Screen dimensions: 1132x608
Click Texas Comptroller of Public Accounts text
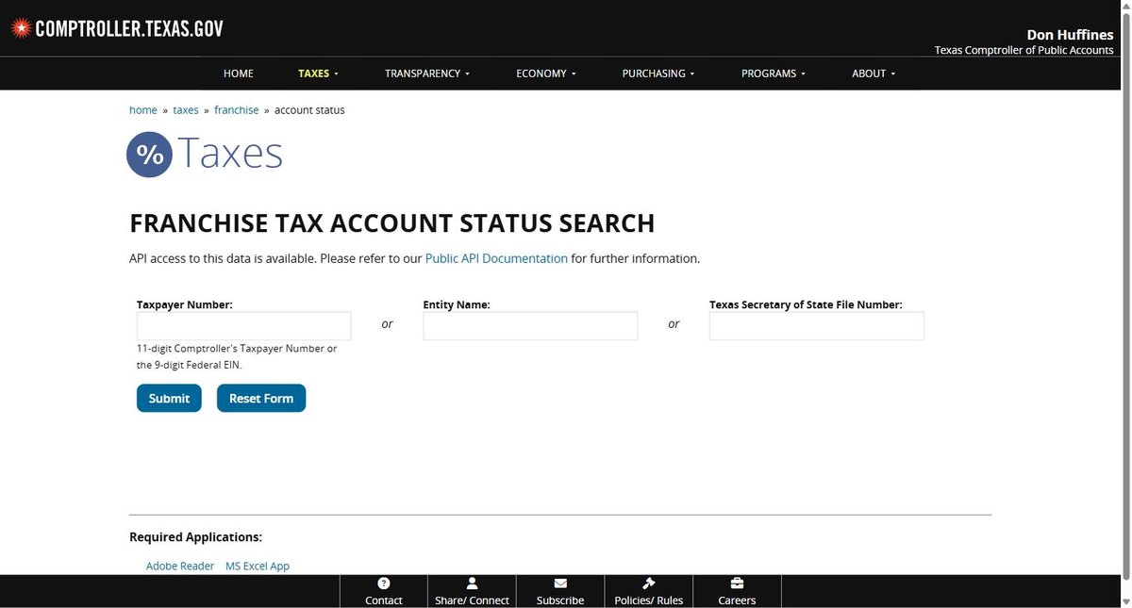coord(1024,50)
